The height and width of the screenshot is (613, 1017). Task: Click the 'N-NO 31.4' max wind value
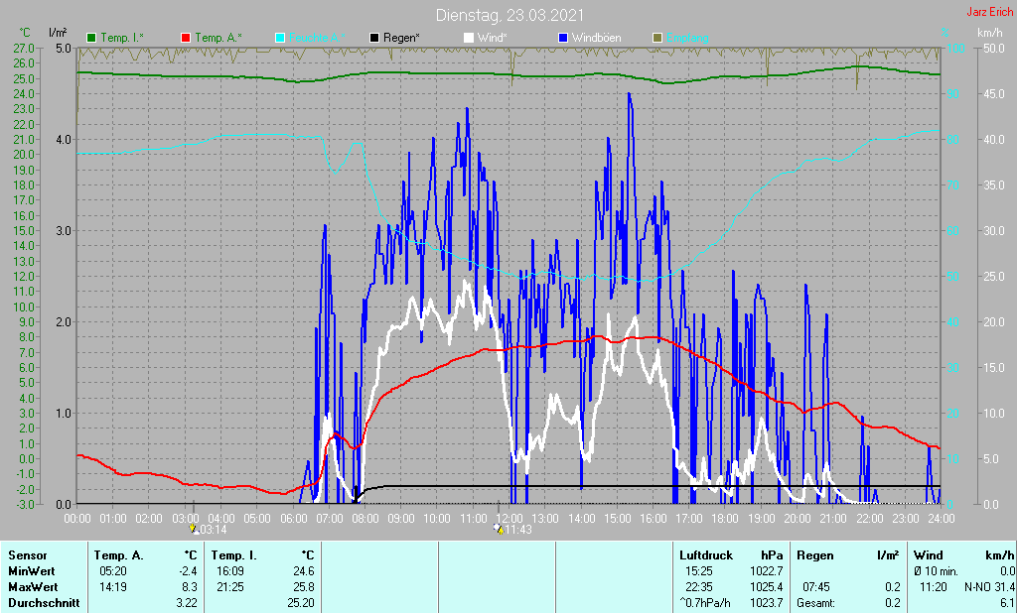989,587
